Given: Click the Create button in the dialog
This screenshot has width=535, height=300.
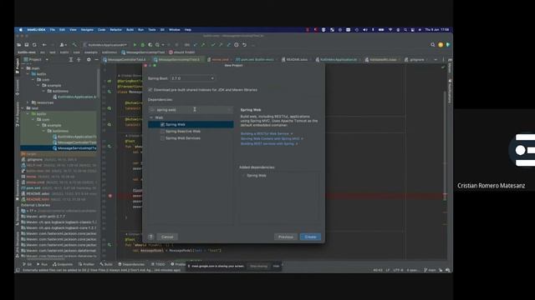Looking at the screenshot, I should (310, 237).
